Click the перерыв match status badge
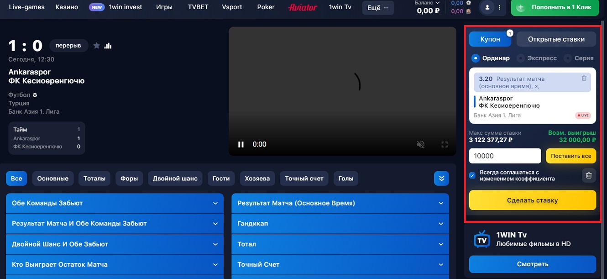The height and width of the screenshot is (279, 607). point(68,46)
